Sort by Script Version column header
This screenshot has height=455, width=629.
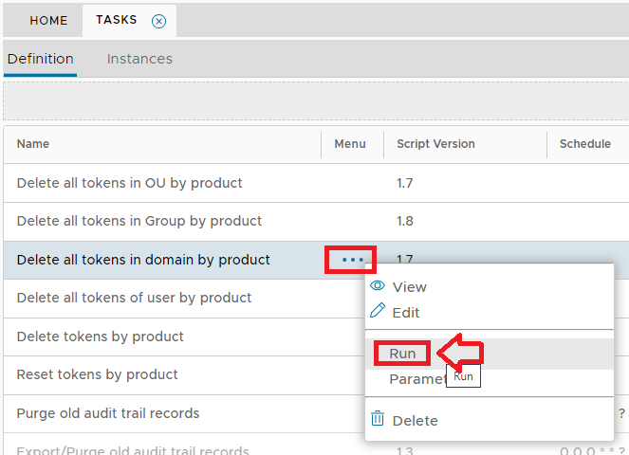coord(435,144)
